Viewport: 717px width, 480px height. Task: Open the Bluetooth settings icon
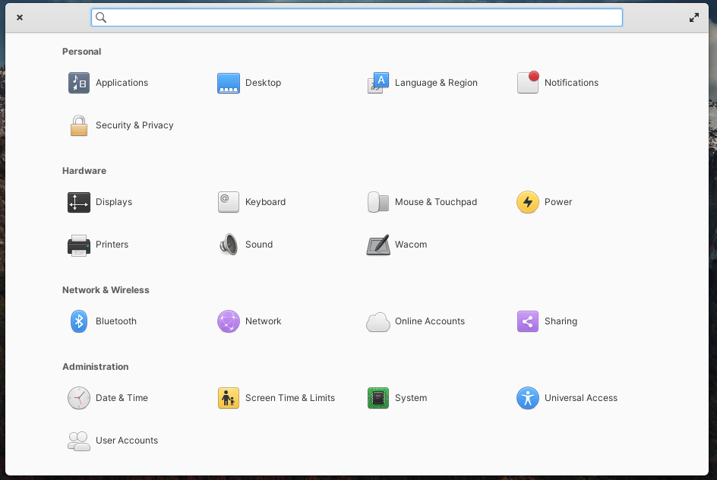point(79,321)
